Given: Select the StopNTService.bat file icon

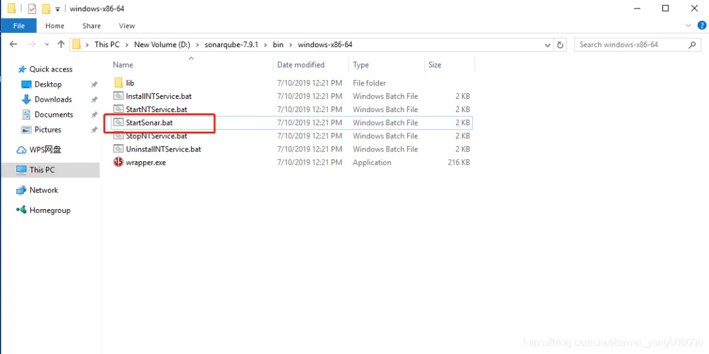Looking at the screenshot, I should pos(118,136).
